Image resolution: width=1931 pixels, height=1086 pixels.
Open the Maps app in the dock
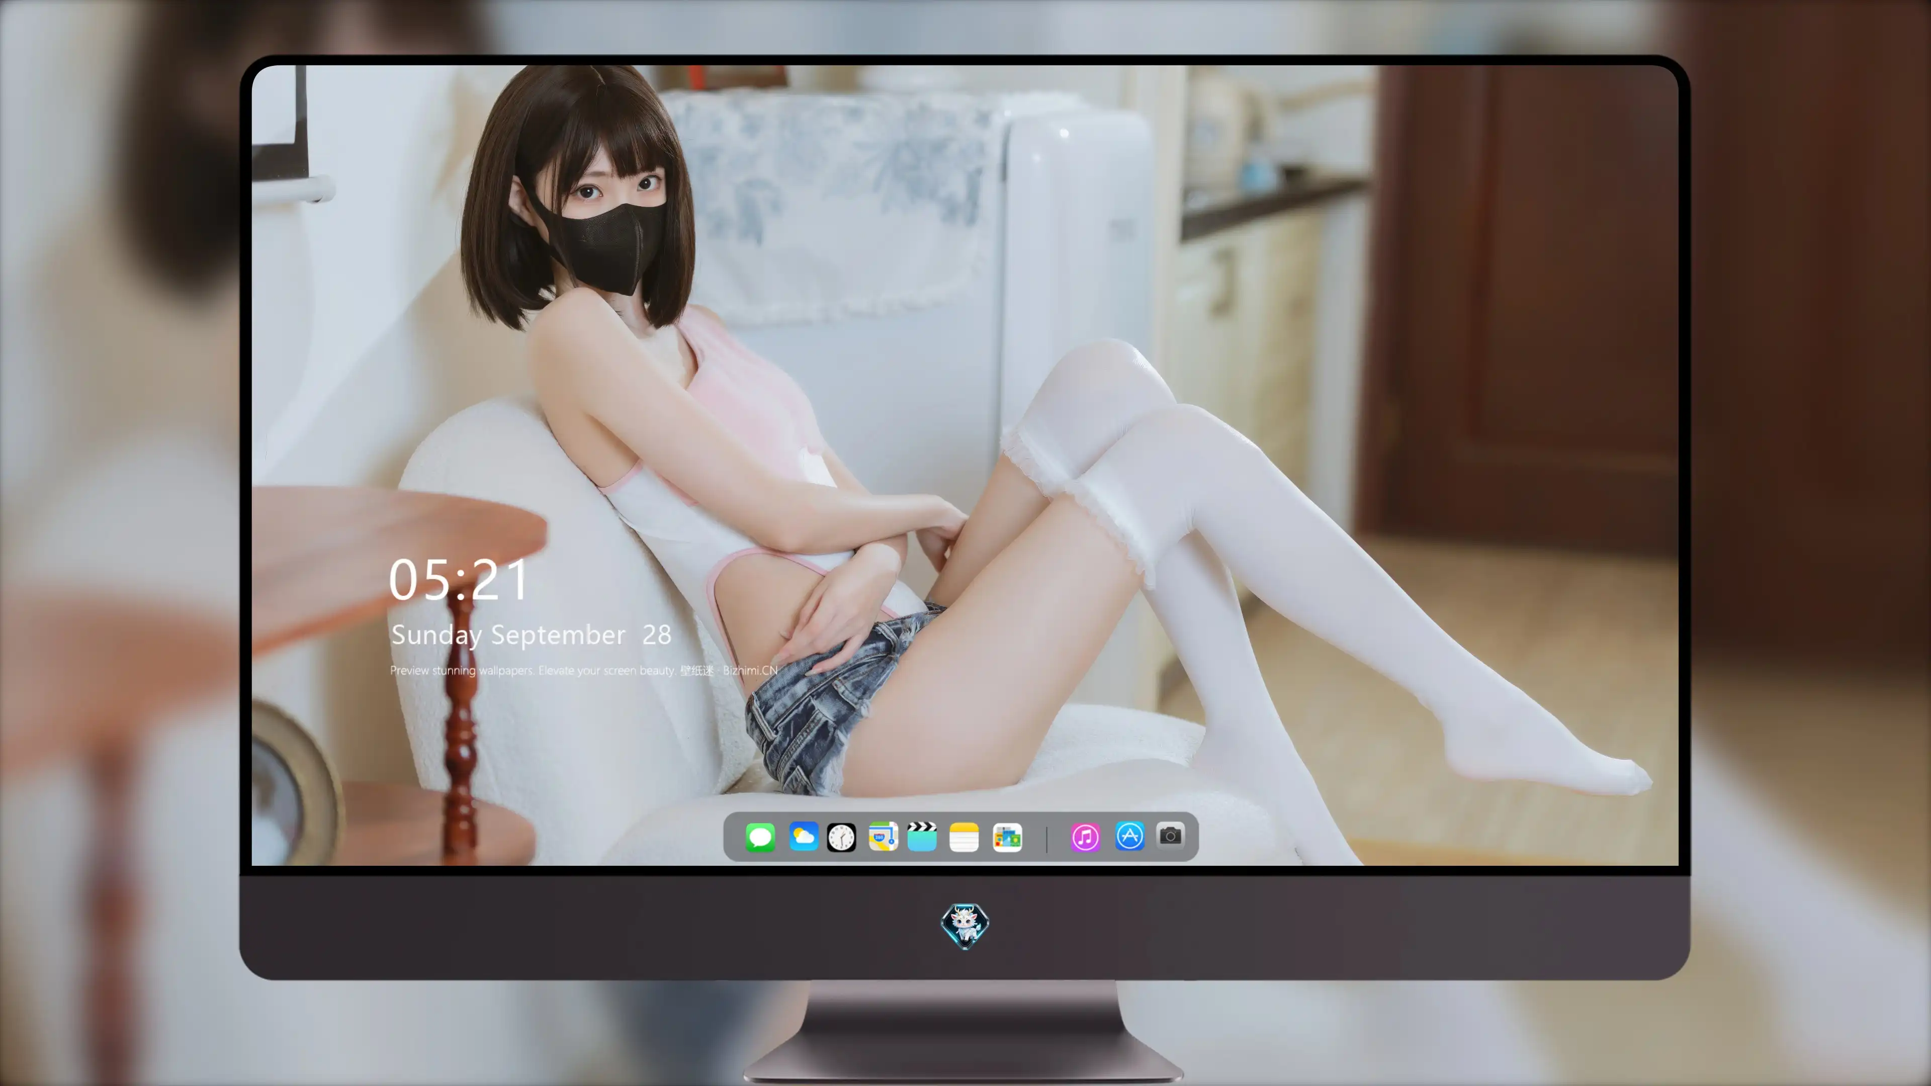coord(883,837)
